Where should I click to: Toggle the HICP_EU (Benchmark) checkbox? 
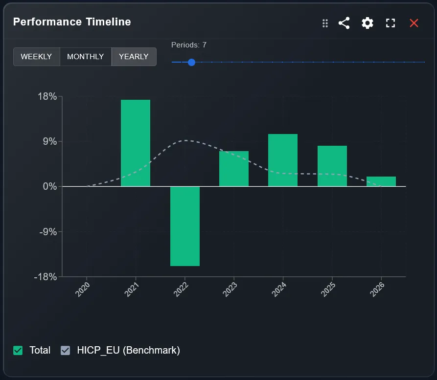(65, 350)
